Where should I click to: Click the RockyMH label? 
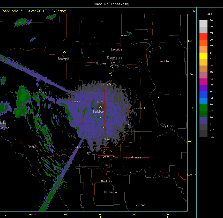point(63,59)
